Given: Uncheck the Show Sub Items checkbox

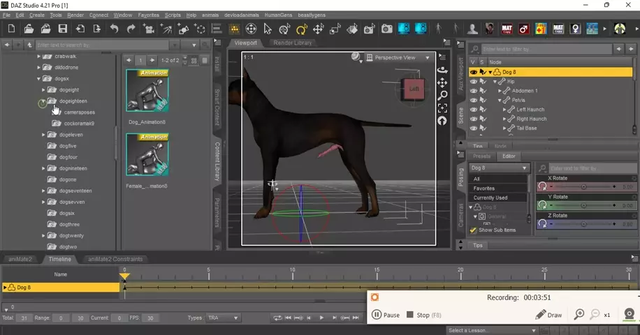Looking at the screenshot, I should coord(473,230).
